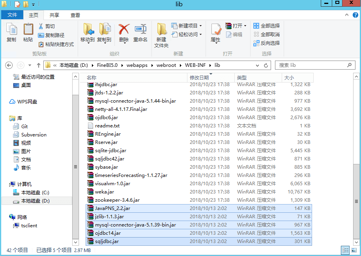The height and width of the screenshot is (256, 361).
Task: Click Invert selection (反向选择)
Action: 267,43
